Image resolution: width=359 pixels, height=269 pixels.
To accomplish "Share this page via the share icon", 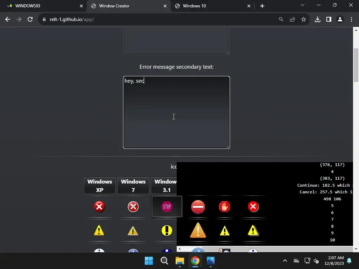I will point(292,19).
